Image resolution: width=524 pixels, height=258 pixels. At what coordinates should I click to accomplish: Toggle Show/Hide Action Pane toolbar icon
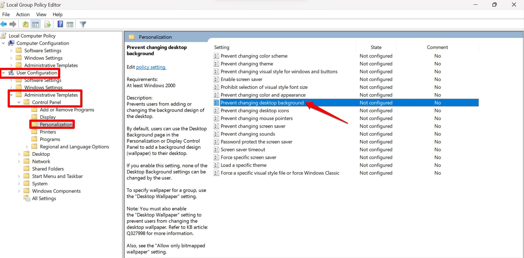pos(70,24)
